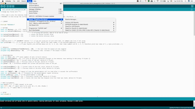This screenshot has height=109, width=195.
Task: Click the Wi-Fi status icon
Action: click(x=158, y=1)
